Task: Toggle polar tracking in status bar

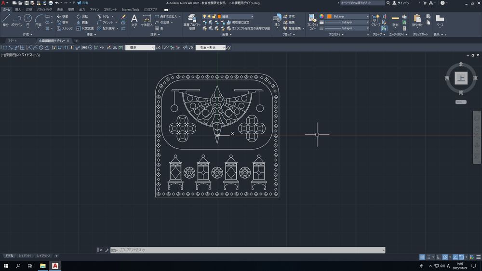Action: coord(445,257)
